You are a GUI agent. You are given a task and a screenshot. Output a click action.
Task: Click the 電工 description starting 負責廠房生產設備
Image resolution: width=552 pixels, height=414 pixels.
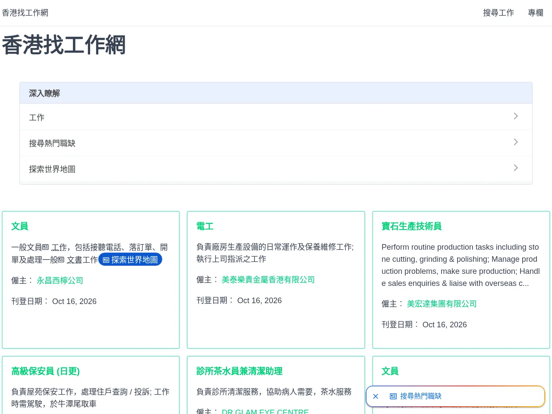tap(275, 253)
